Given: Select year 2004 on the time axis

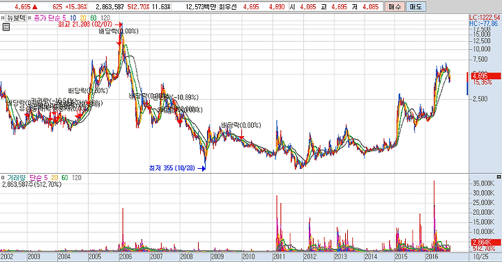Looking at the screenshot, I should point(64,256).
